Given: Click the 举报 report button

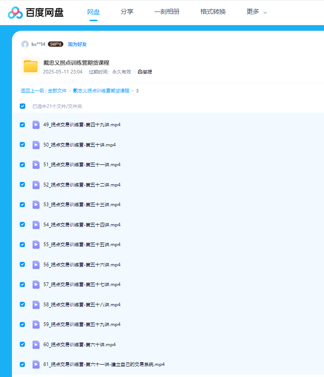Looking at the screenshot, I should point(145,72).
